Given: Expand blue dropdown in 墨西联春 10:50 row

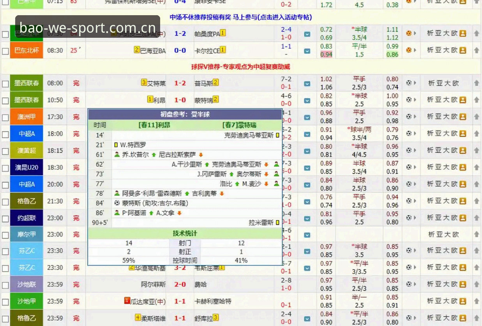Looking at the screenshot, I should click(307, 100).
